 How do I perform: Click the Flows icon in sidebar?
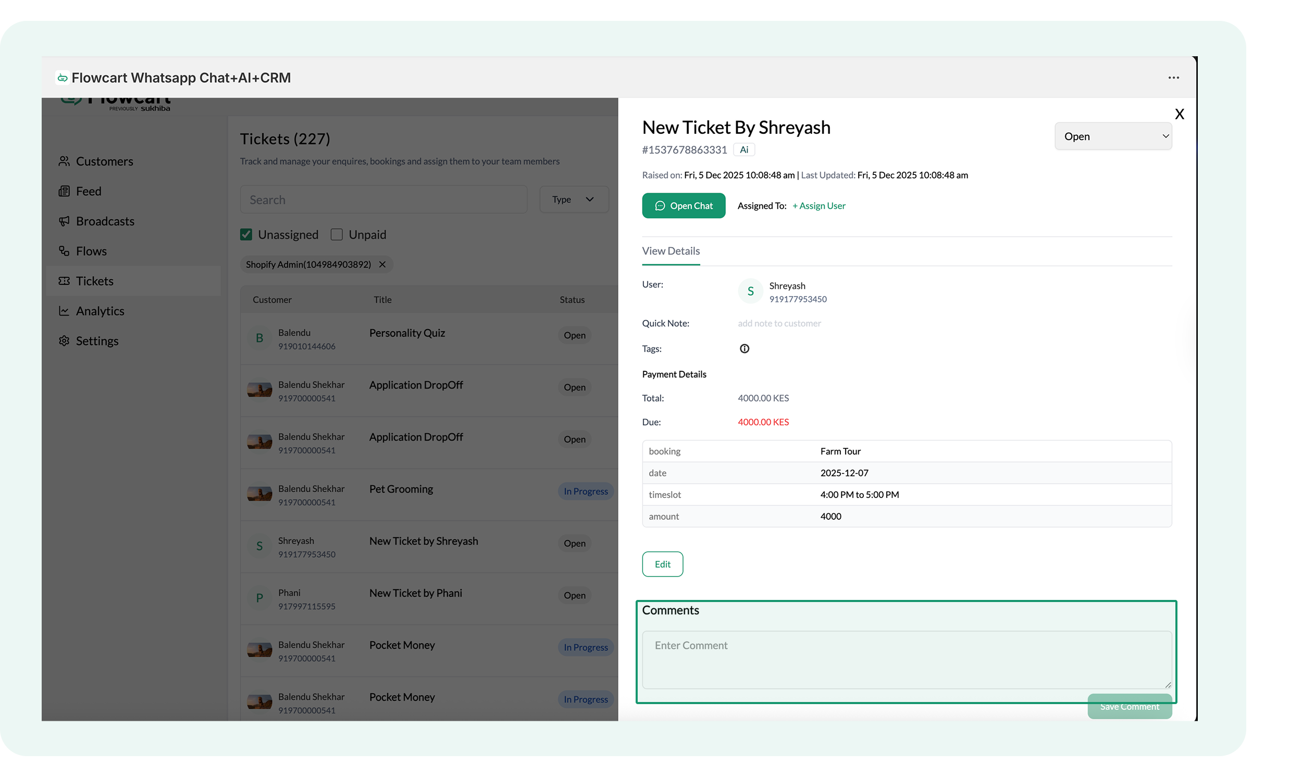tap(64, 251)
